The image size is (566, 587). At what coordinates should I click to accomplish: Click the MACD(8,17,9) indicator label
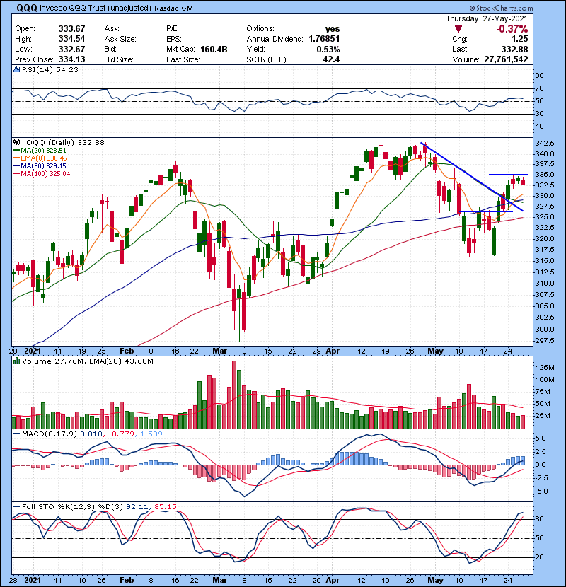pos(50,434)
